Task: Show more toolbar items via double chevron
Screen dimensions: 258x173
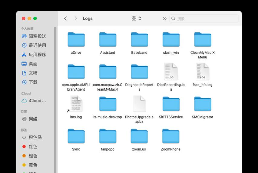Action: coord(164,18)
